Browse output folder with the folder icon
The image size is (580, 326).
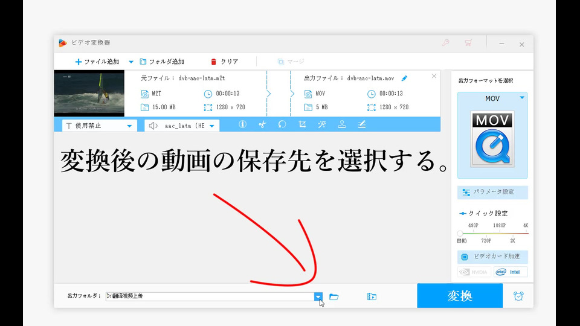coord(334,296)
